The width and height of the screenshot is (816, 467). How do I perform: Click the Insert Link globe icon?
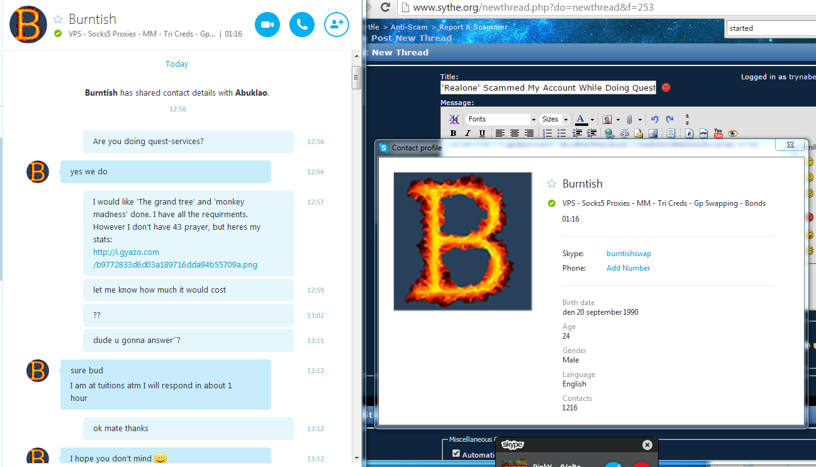[x=609, y=133]
